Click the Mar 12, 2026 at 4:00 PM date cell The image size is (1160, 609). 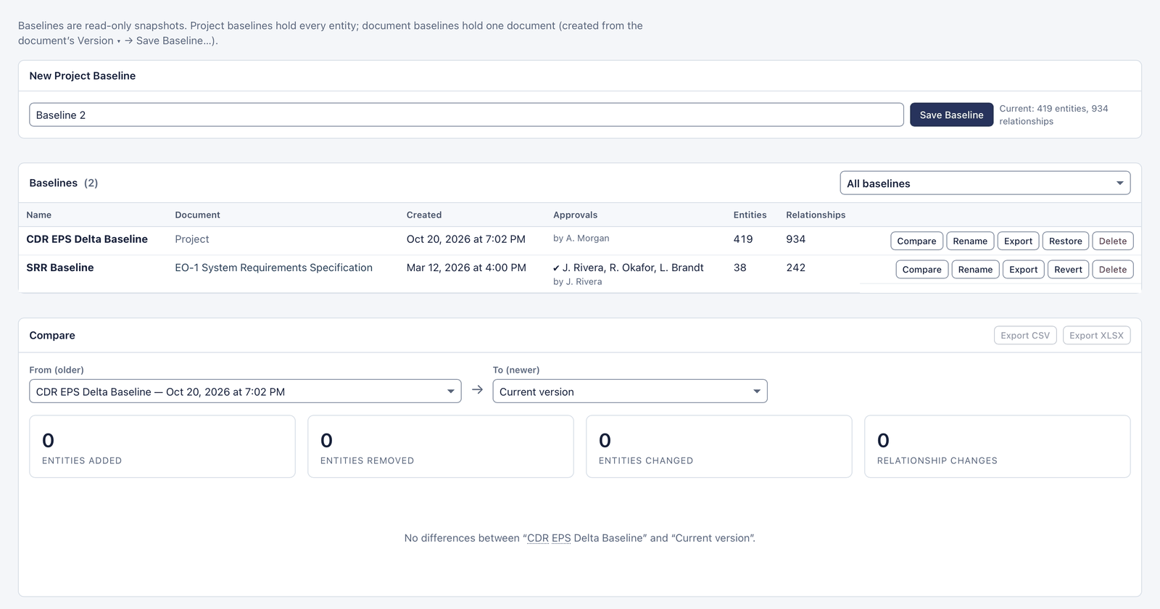click(466, 268)
